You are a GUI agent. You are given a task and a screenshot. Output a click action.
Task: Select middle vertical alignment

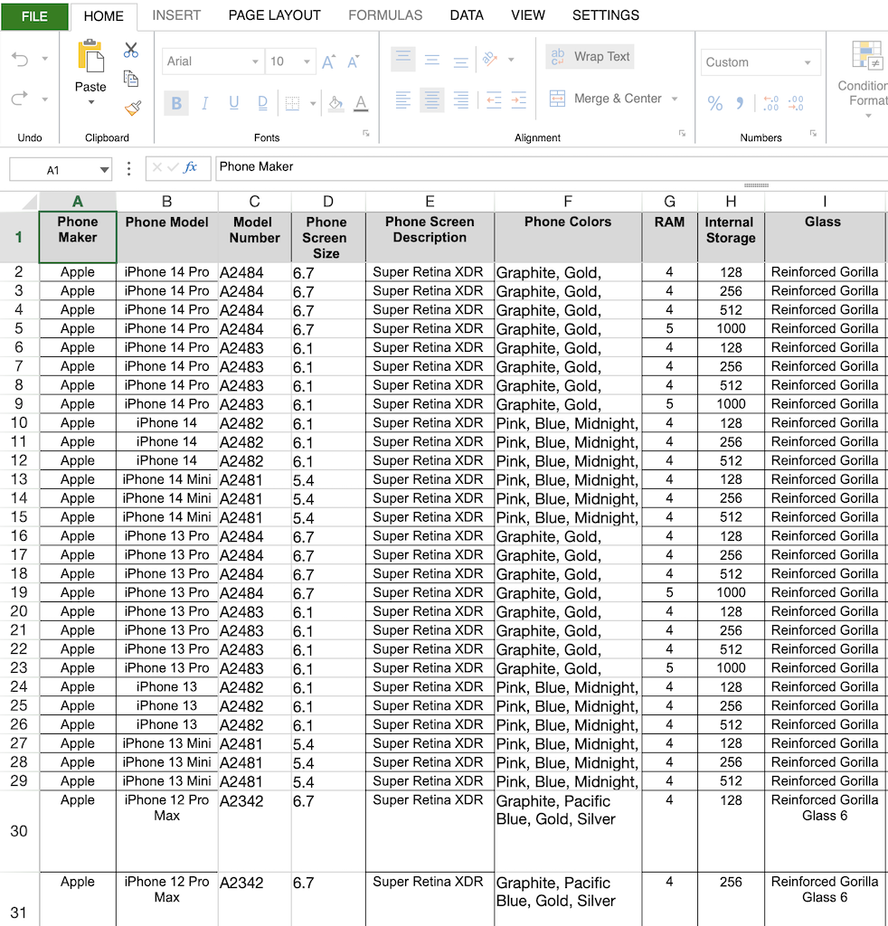point(432,60)
